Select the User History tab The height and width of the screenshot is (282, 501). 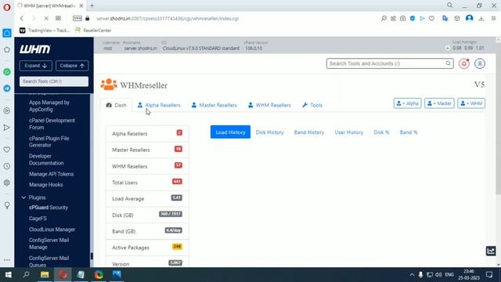coord(348,132)
